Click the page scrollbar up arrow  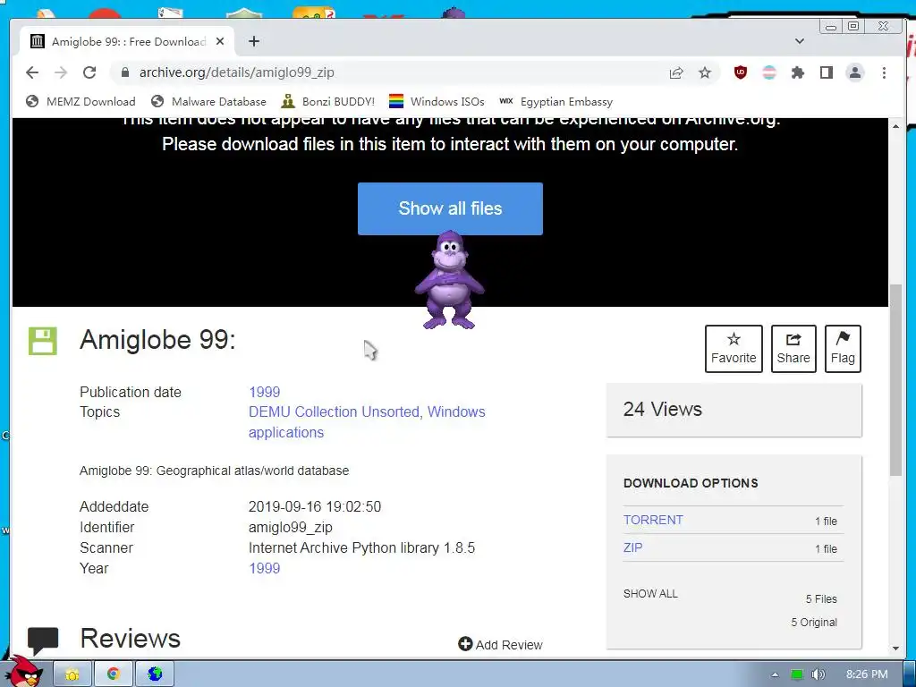[895, 125]
